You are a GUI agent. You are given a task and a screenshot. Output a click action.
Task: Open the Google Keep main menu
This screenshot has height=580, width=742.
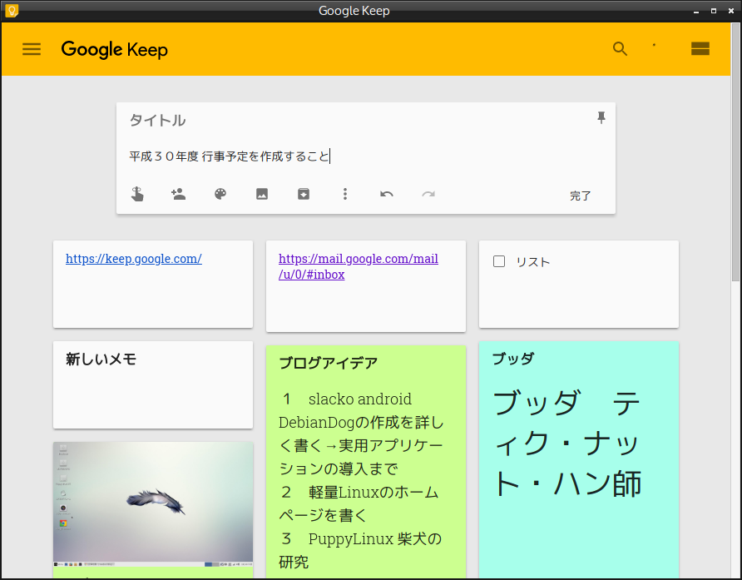[x=32, y=49]
